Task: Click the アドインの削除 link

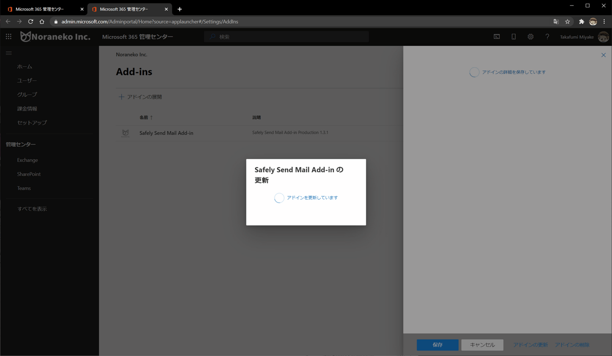Action: tap(572, 345)
